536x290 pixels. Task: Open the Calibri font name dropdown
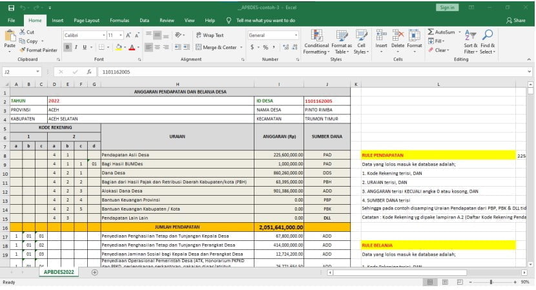[103, 36]
